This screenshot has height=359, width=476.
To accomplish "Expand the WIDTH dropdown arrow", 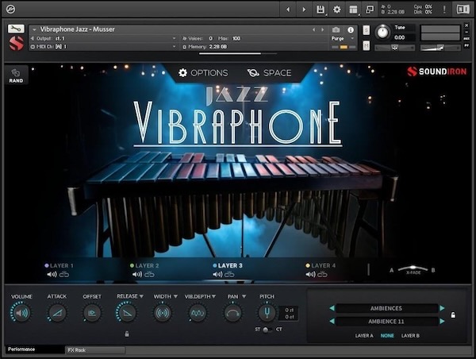I will click(175, 296).
